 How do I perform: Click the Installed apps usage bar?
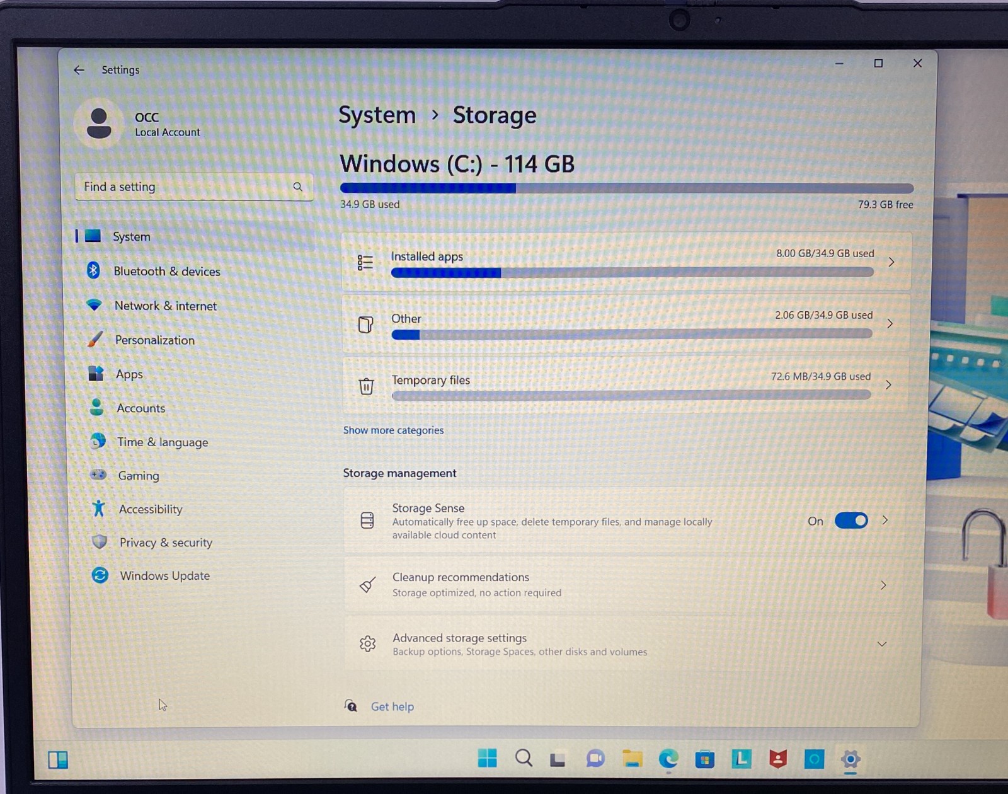(632, 272)
